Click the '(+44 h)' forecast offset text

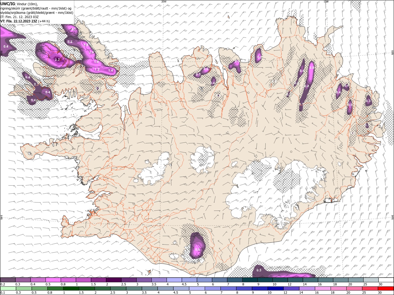[x=44, y=21]
